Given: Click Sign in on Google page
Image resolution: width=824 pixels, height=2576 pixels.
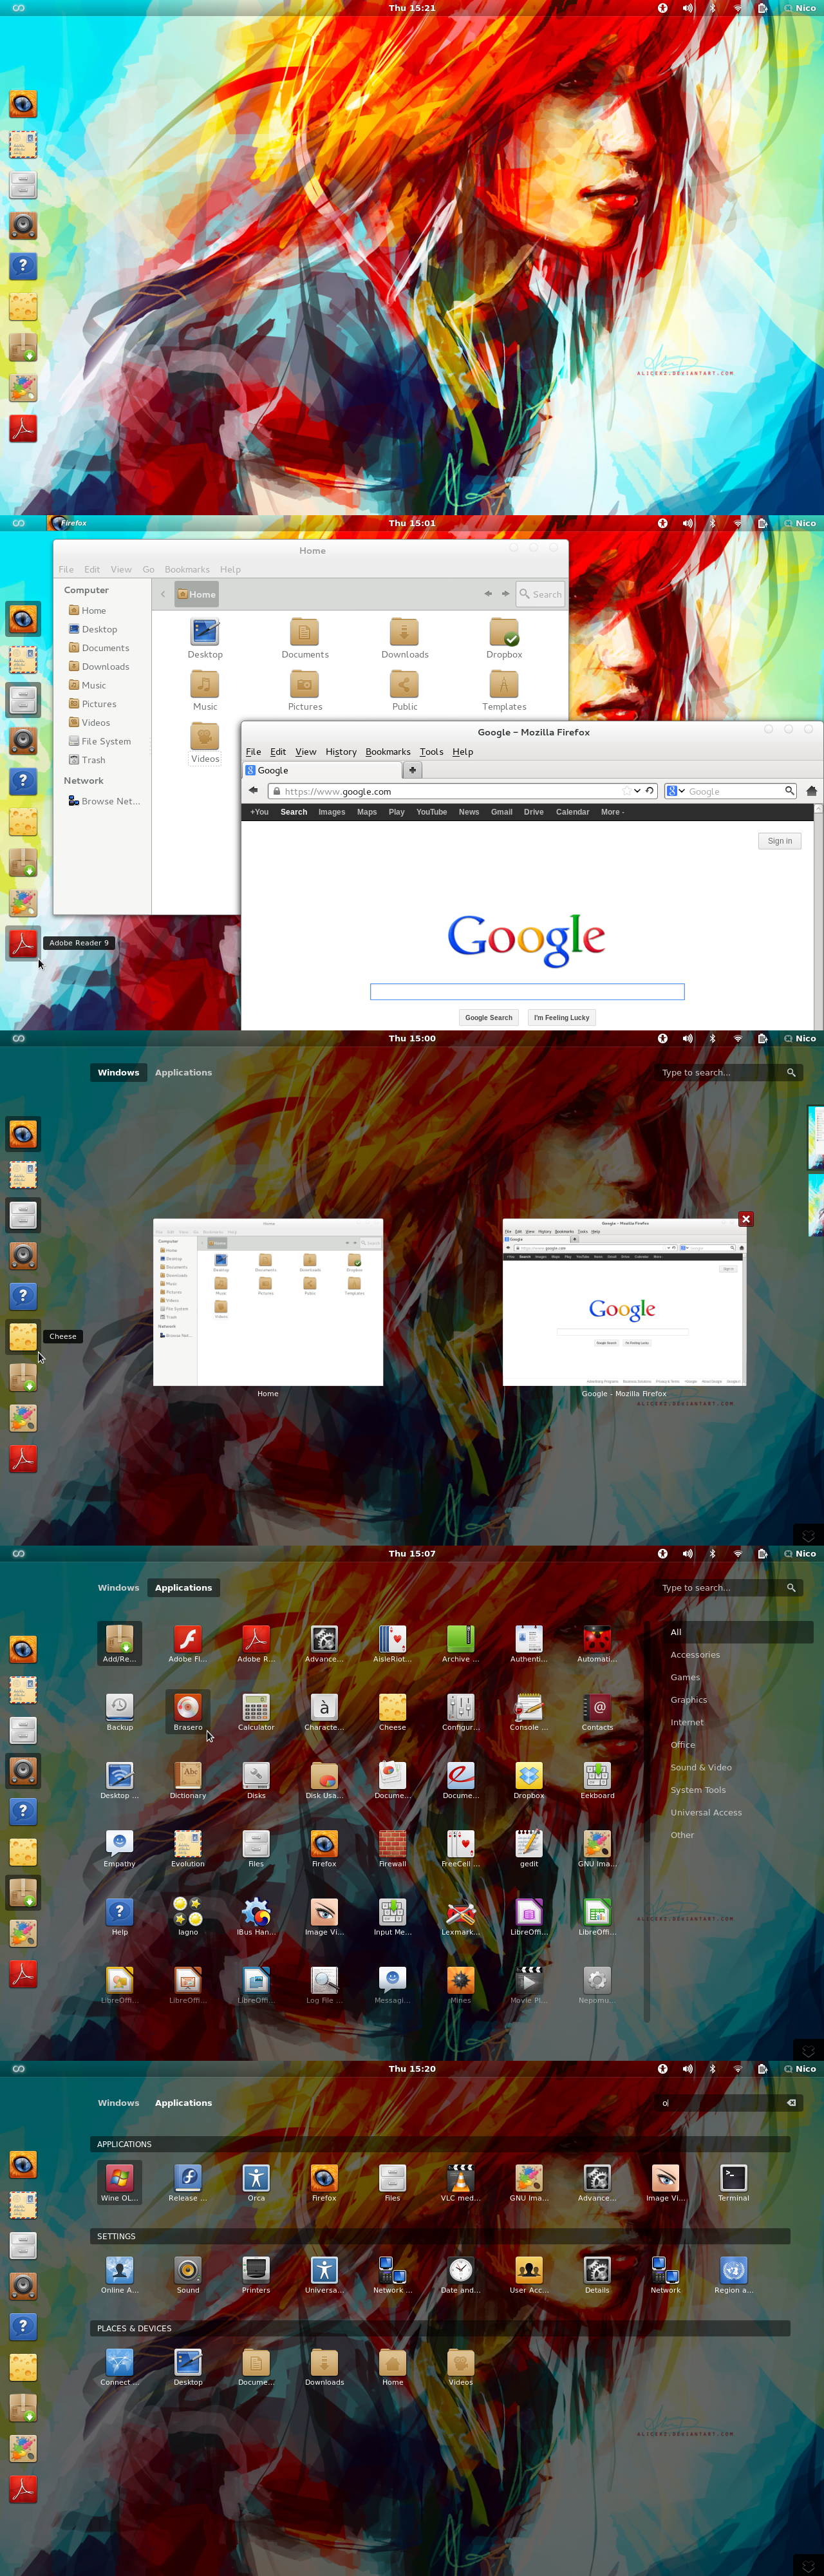Looking at the screenshot, I should point(779,841).
